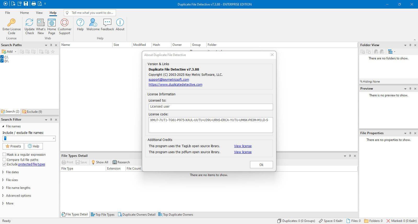Image resolution: width=418 pixels, height=224 pixels.
Task: Click the Feedback speech bubble icon
Action: [107, 25]
